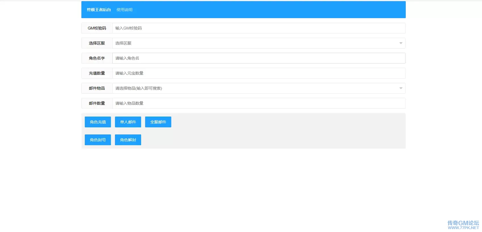Click the 邮件数量 label
The width and height of the screenshot is (482, 232).
[x=97, y=103]
